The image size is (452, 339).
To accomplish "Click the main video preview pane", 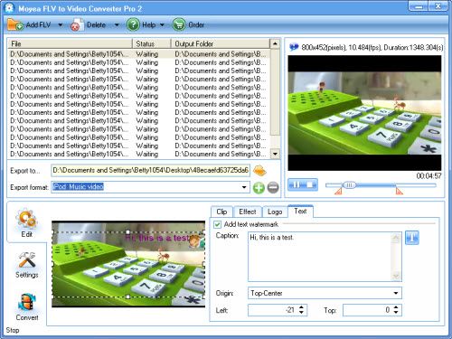I will pos(364,113).
